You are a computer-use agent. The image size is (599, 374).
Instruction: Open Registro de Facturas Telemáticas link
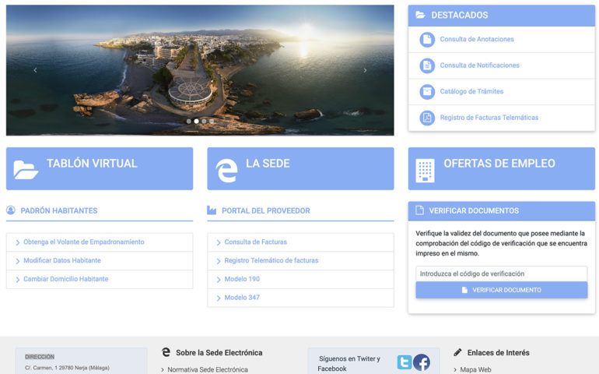click(489, 117)
